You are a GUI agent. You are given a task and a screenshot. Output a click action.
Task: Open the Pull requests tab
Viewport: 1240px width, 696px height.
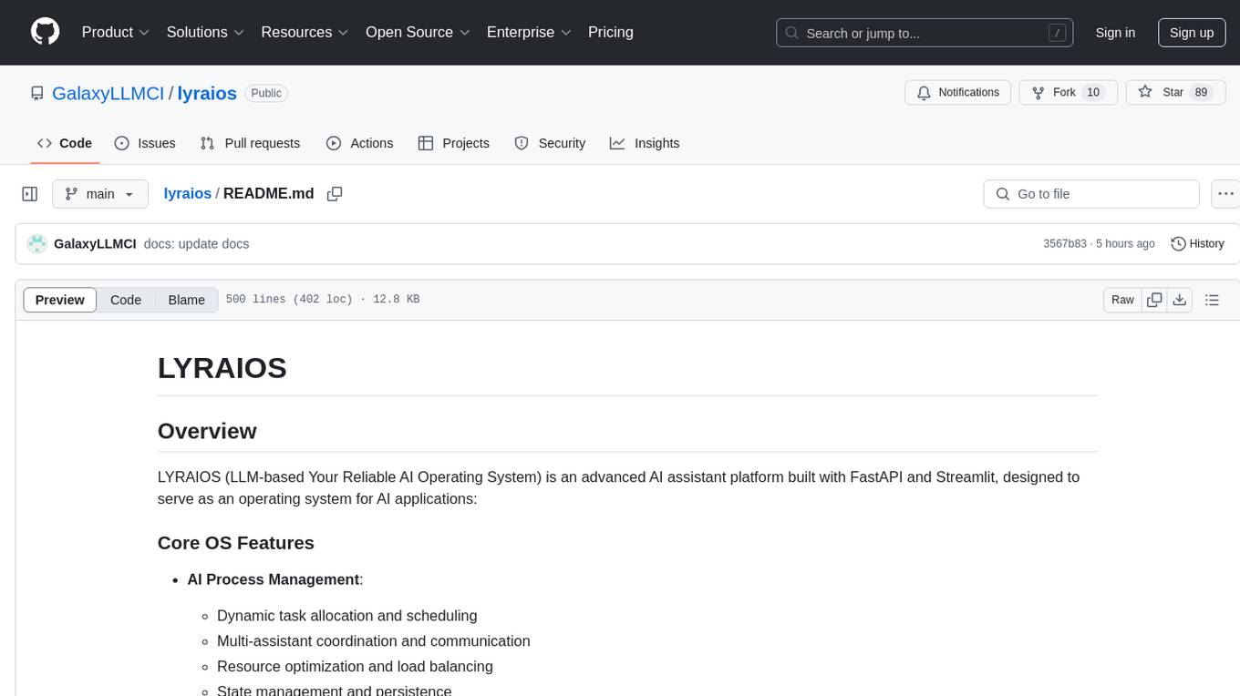[250, 143]
